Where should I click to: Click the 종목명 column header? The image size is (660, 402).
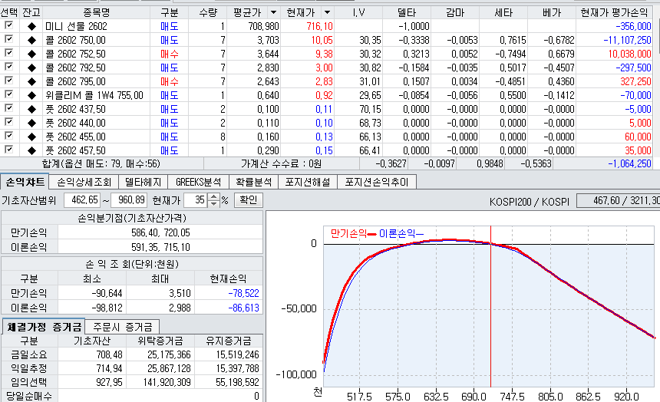[x=97, y=12]
